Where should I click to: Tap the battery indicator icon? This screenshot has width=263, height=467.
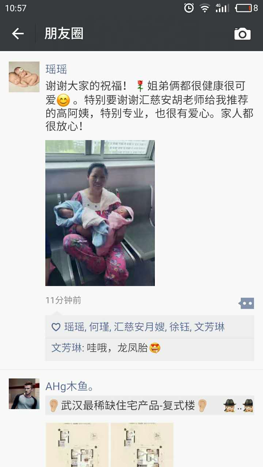click(x=244, y=8)
